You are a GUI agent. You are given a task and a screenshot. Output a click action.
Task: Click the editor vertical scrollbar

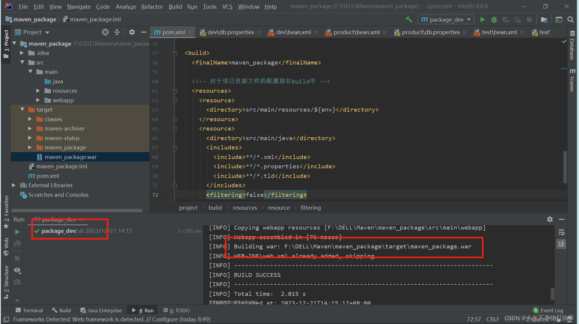click(x=565, y=166)
